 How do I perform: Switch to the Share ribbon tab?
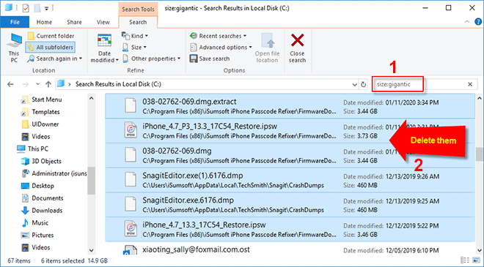coord(74,22)
